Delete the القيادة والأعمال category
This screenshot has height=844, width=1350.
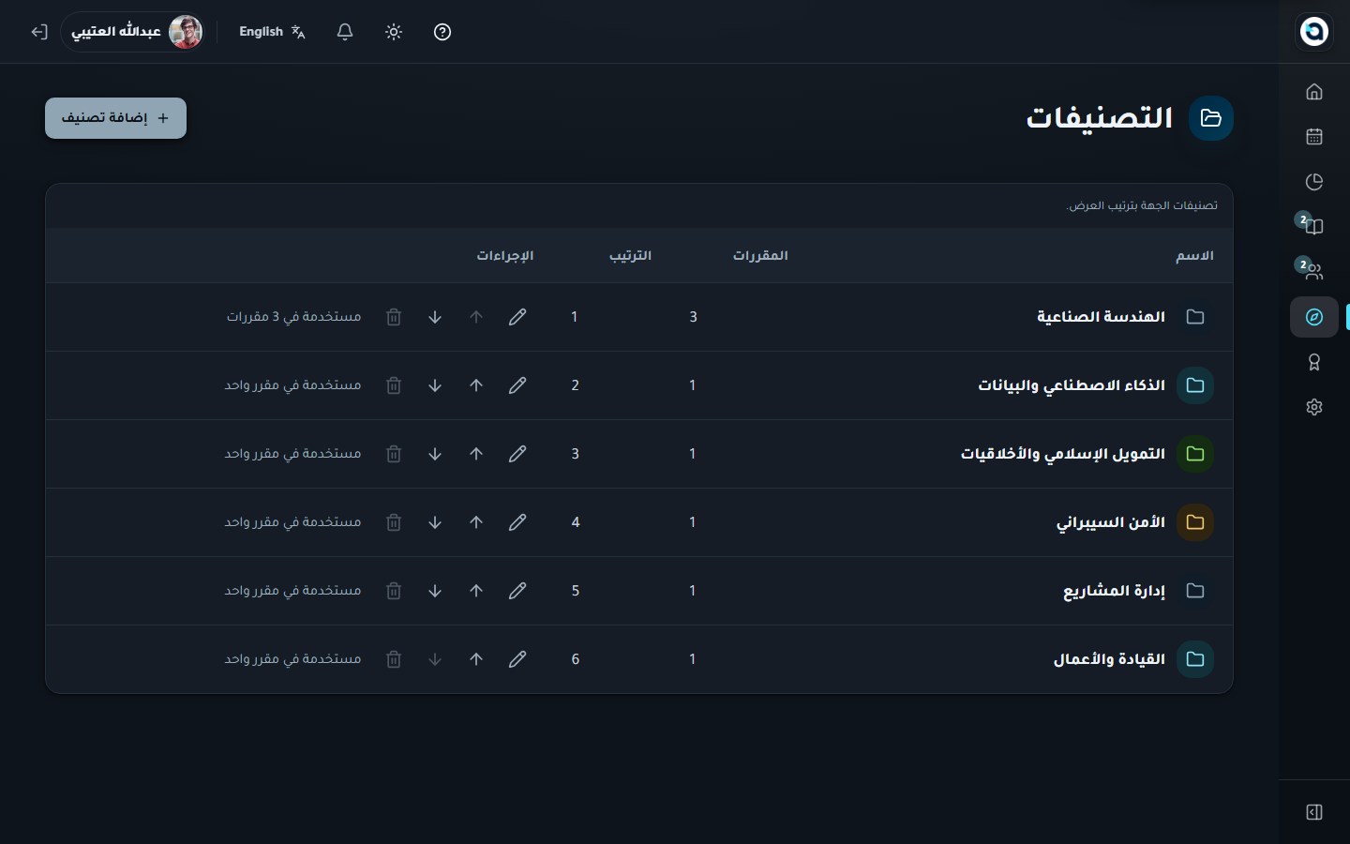394,659
